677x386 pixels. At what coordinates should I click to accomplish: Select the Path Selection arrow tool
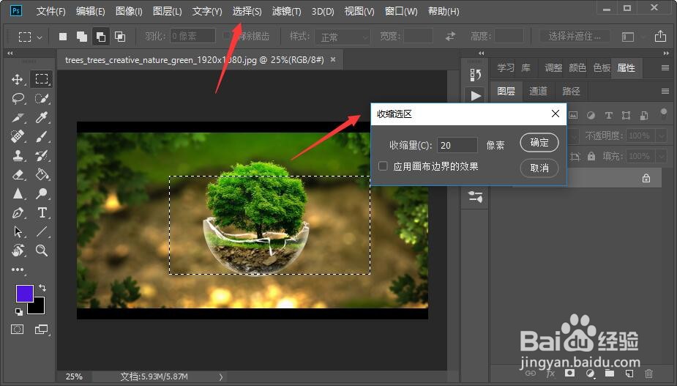pyautogui.click(x=18, y=231)
